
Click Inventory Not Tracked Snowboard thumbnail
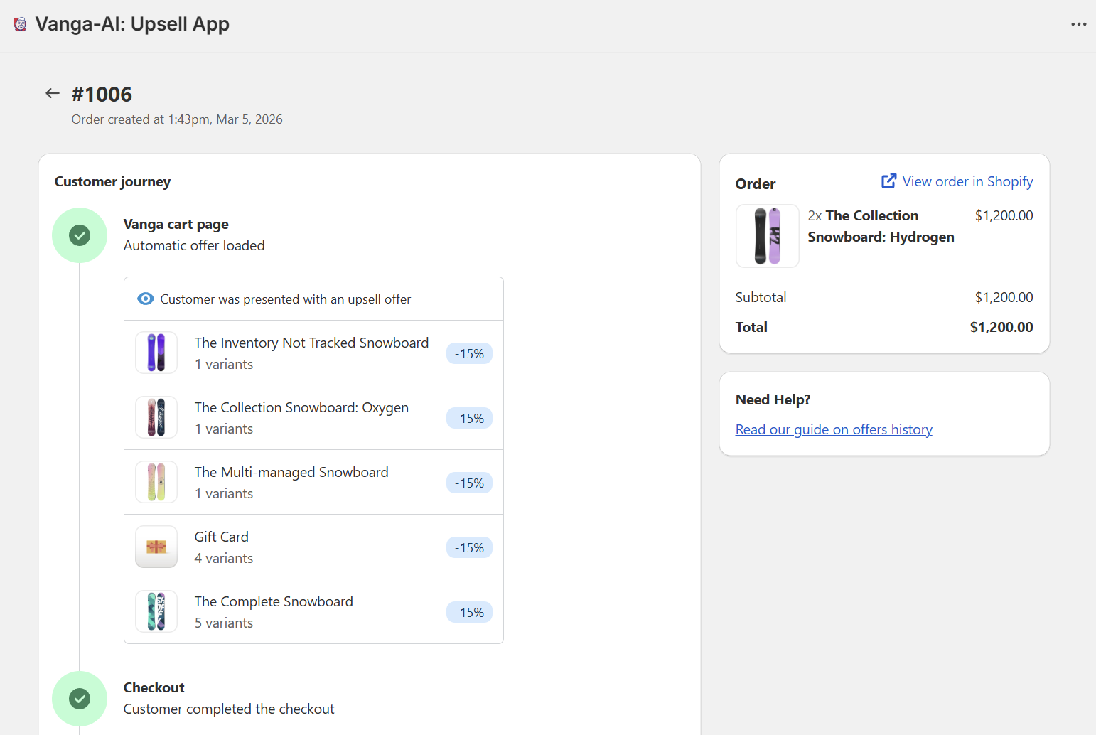(x=156, y=353)
